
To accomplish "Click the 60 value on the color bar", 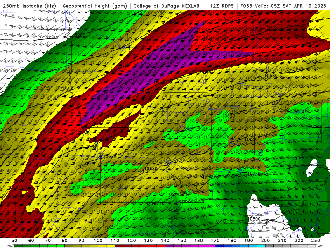I will [x=31, y=241].
